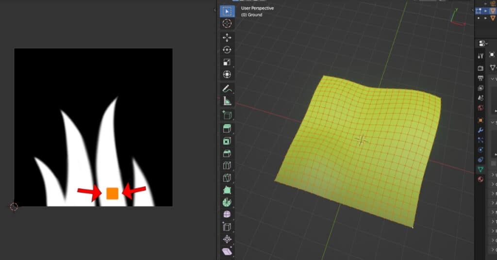Click the grass alpha texture image
The image size is (497, 260).
point(94,127)
